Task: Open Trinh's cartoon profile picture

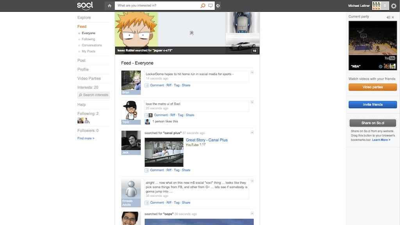Action: click(x=131, y=110)
